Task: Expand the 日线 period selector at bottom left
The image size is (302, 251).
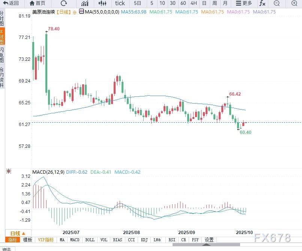Action: point(18,233)
